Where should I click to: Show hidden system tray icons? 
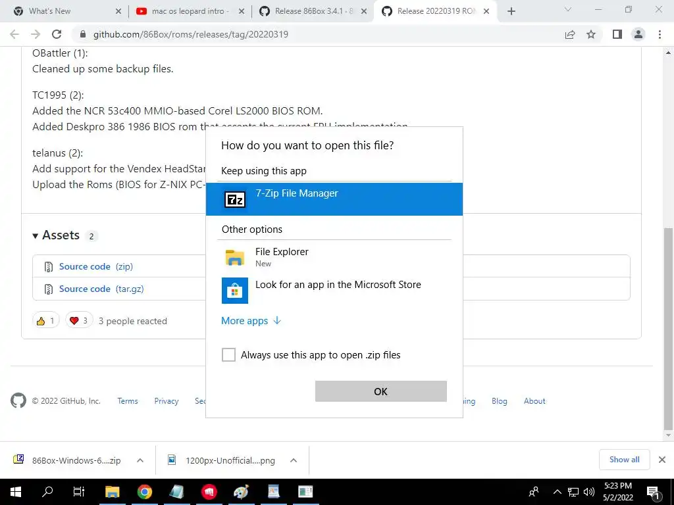557,492
